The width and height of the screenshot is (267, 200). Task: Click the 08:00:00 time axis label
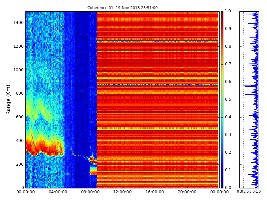click(90, 192)
